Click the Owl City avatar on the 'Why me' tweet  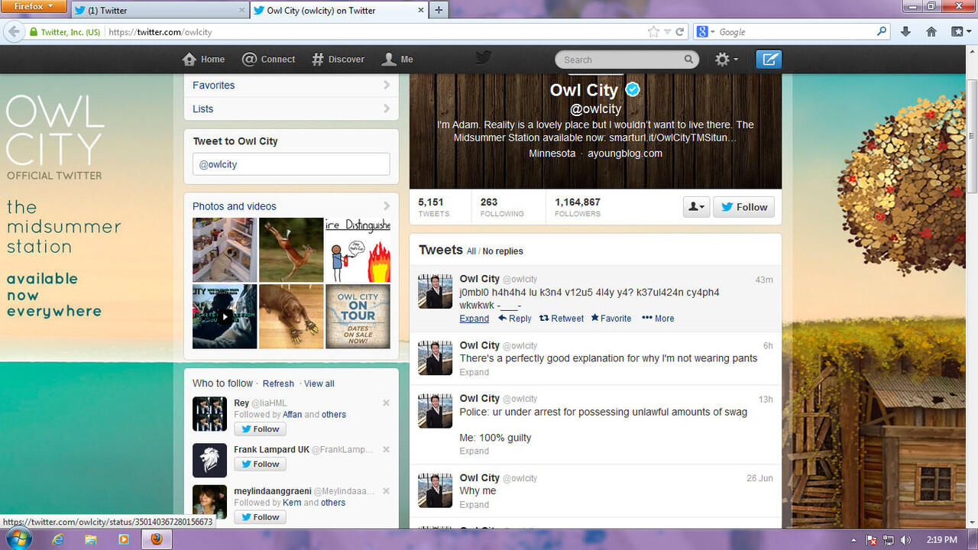tap(436, 490)
